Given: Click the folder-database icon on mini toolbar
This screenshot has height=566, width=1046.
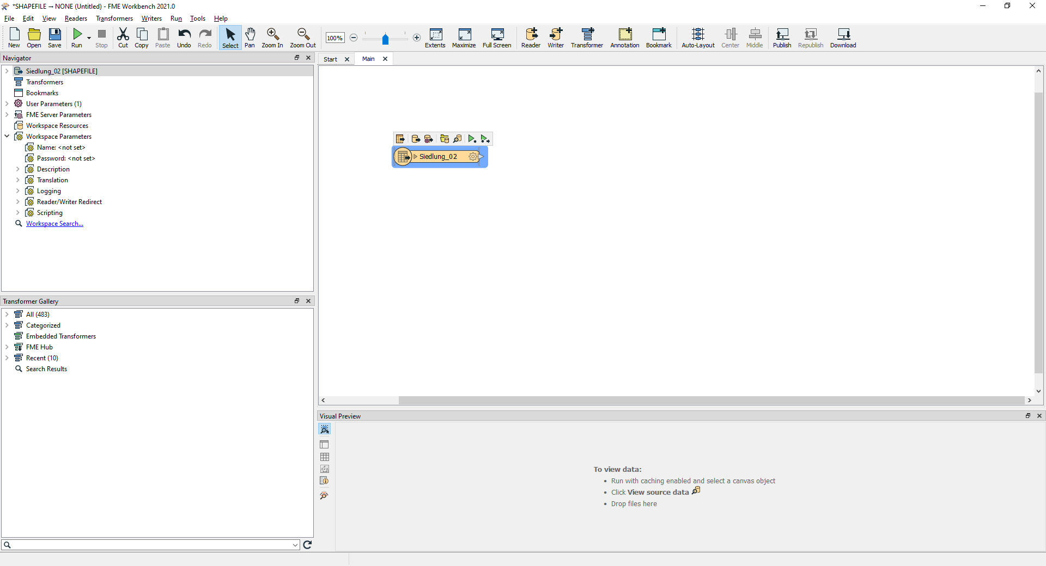Looking at the screenshot, I should tap(445, 139).
